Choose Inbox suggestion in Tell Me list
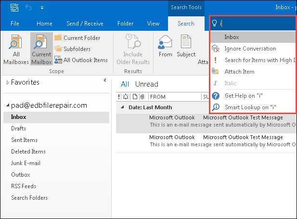The width and height of the screenshot is (297, 219). point(253,37)
